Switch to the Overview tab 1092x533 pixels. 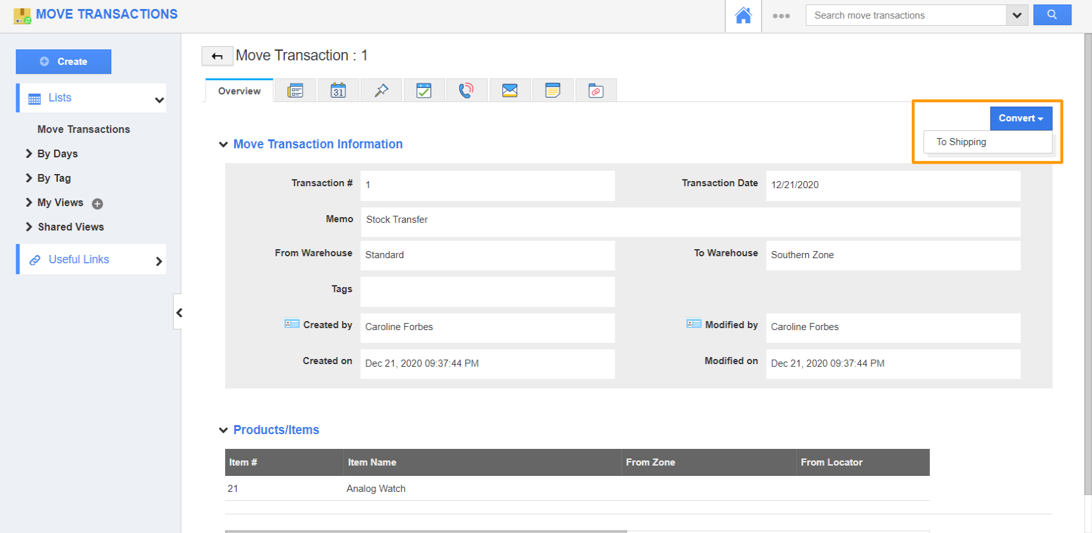[x=239, y=91]
